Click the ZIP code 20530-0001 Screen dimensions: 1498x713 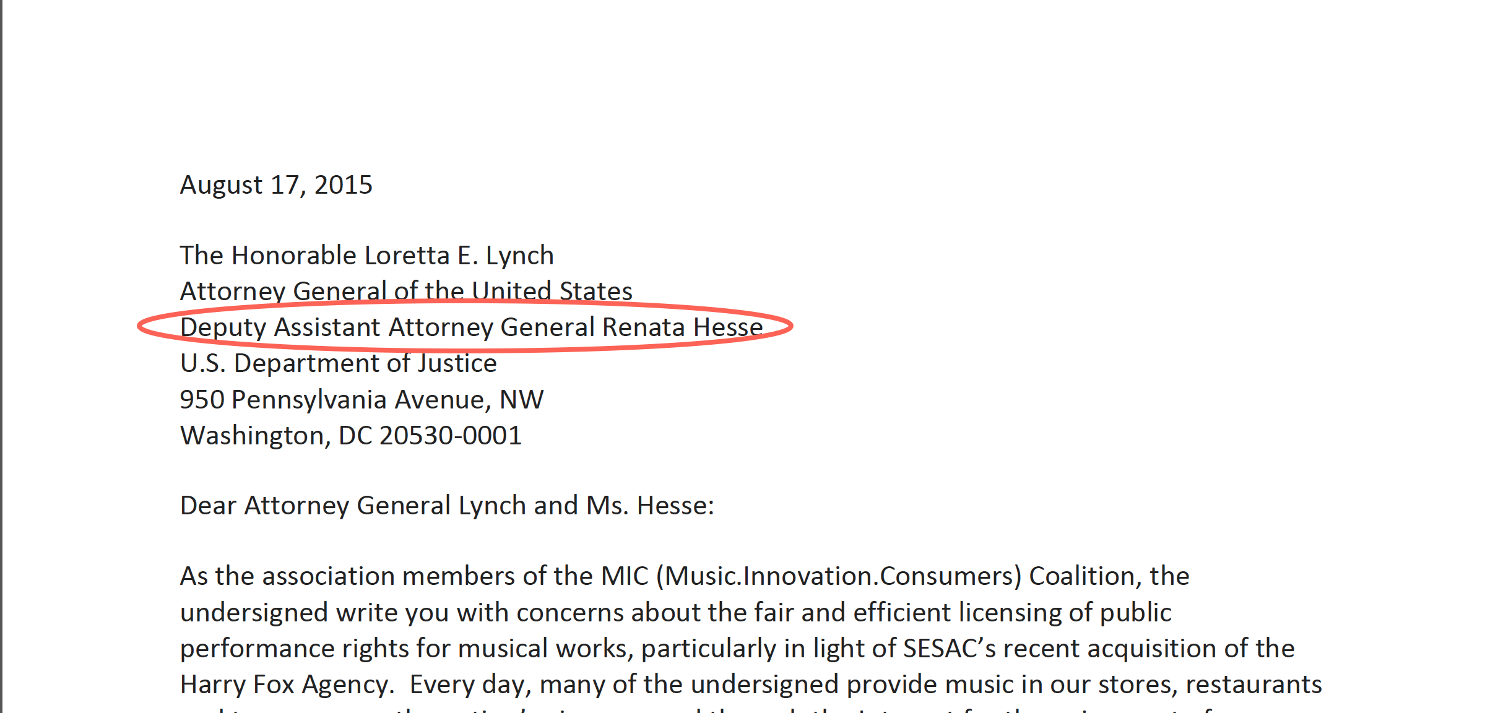click(x=451, y=436)
